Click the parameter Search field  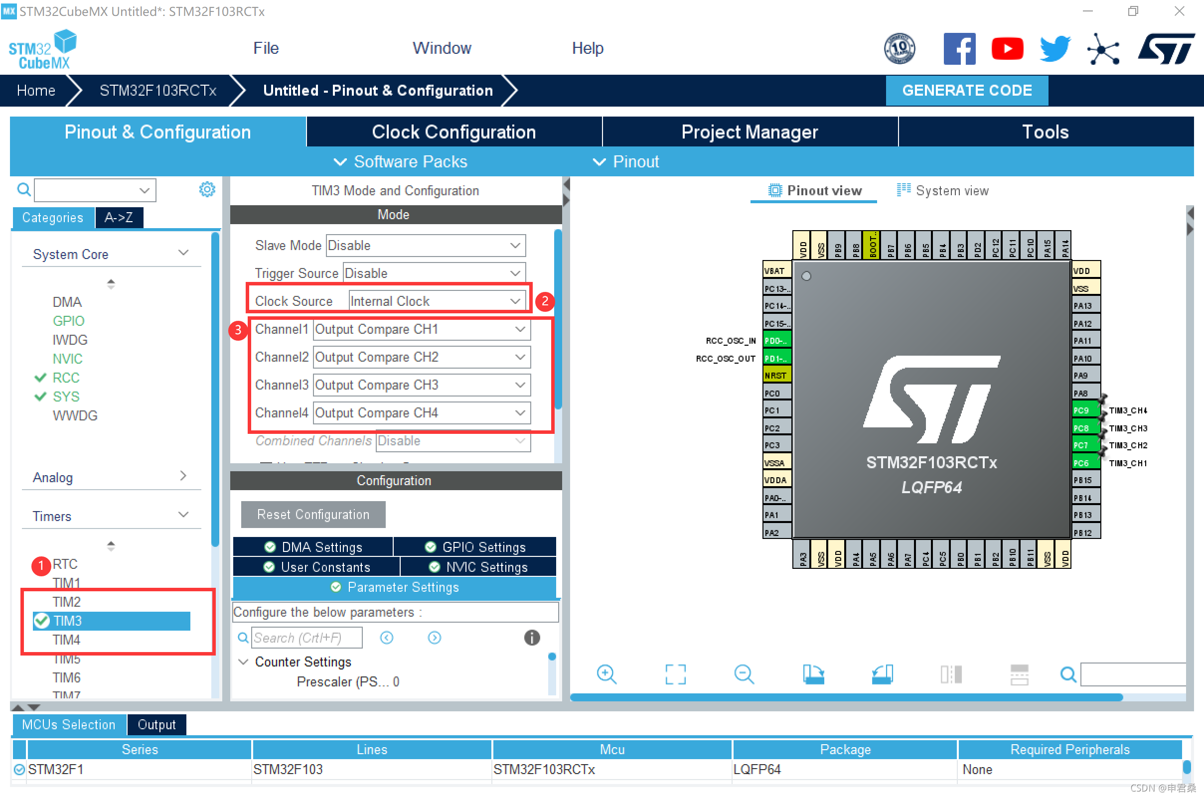coord(306,638)
